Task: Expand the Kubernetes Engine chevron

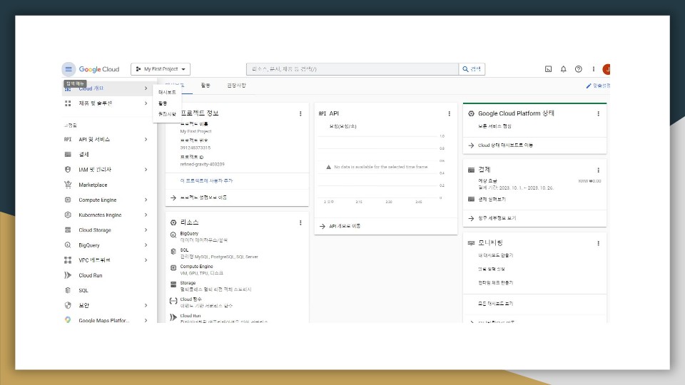Action: pos(146,215)
